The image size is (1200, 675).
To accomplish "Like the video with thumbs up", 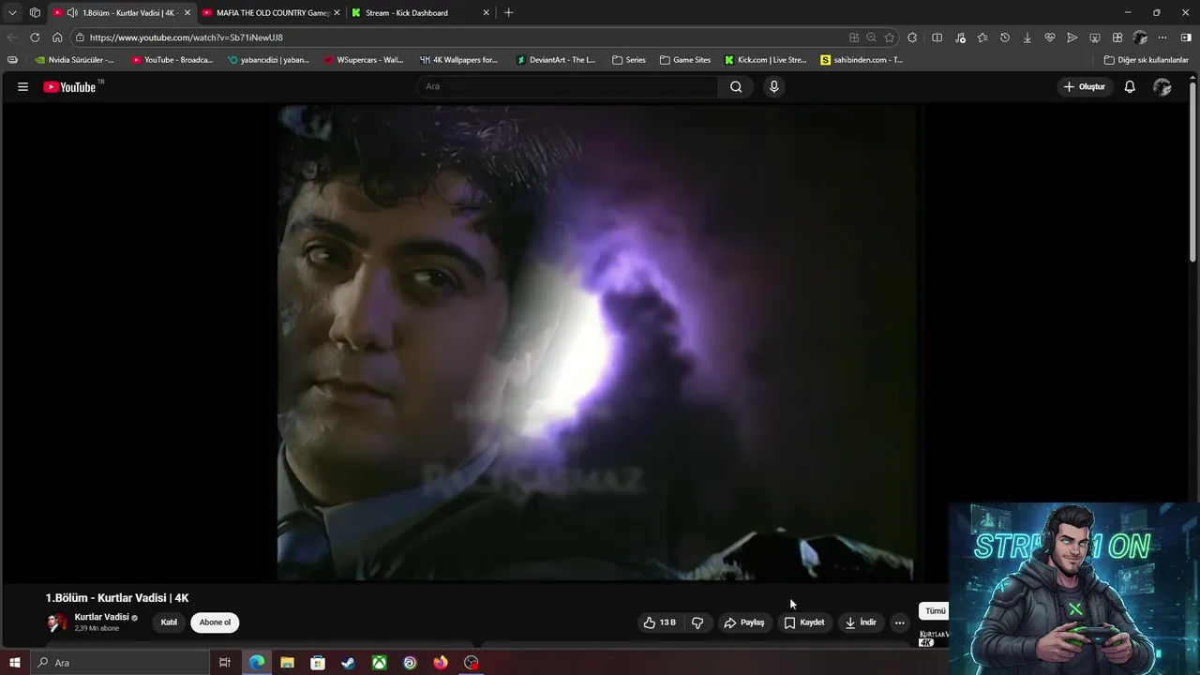I will pyautogui.click(x=660, y=622).
